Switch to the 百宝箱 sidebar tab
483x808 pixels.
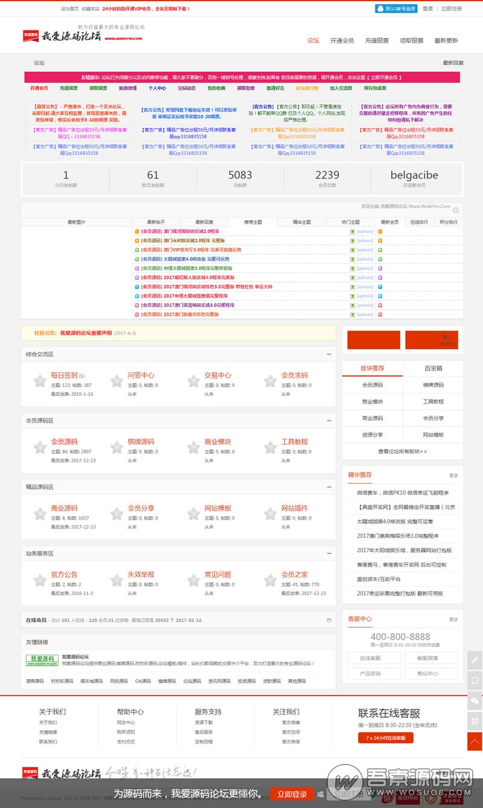point(432,369)
